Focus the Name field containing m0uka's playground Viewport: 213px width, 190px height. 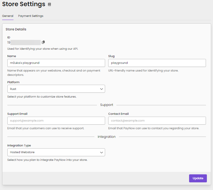pyautogui.click(x=56, y=63)
